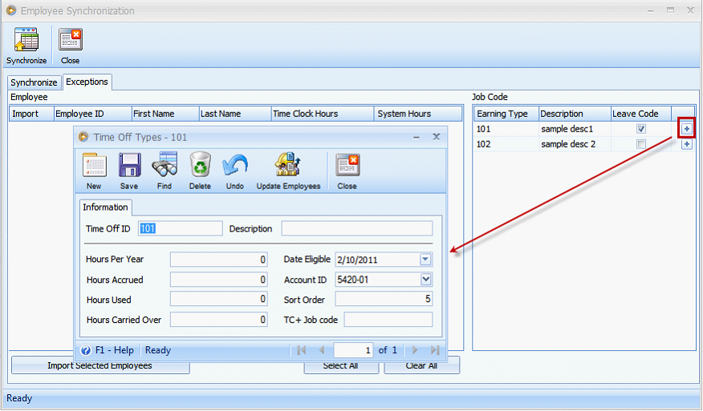Click plus button for earning type 101

686,129
